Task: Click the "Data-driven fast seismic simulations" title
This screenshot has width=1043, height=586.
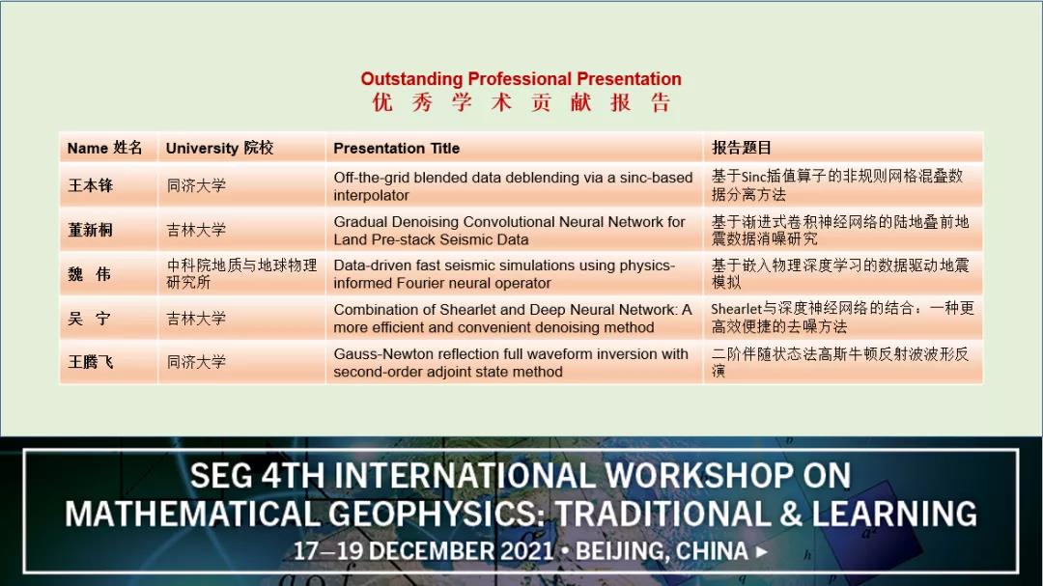Action: (x=504, y=274)
